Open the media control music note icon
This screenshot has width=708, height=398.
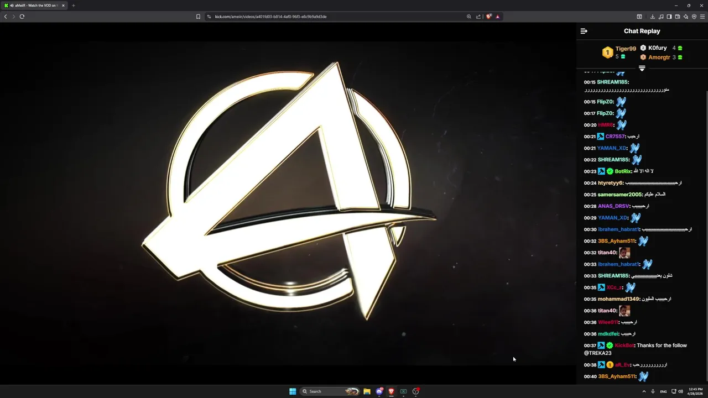click(661, 17)
